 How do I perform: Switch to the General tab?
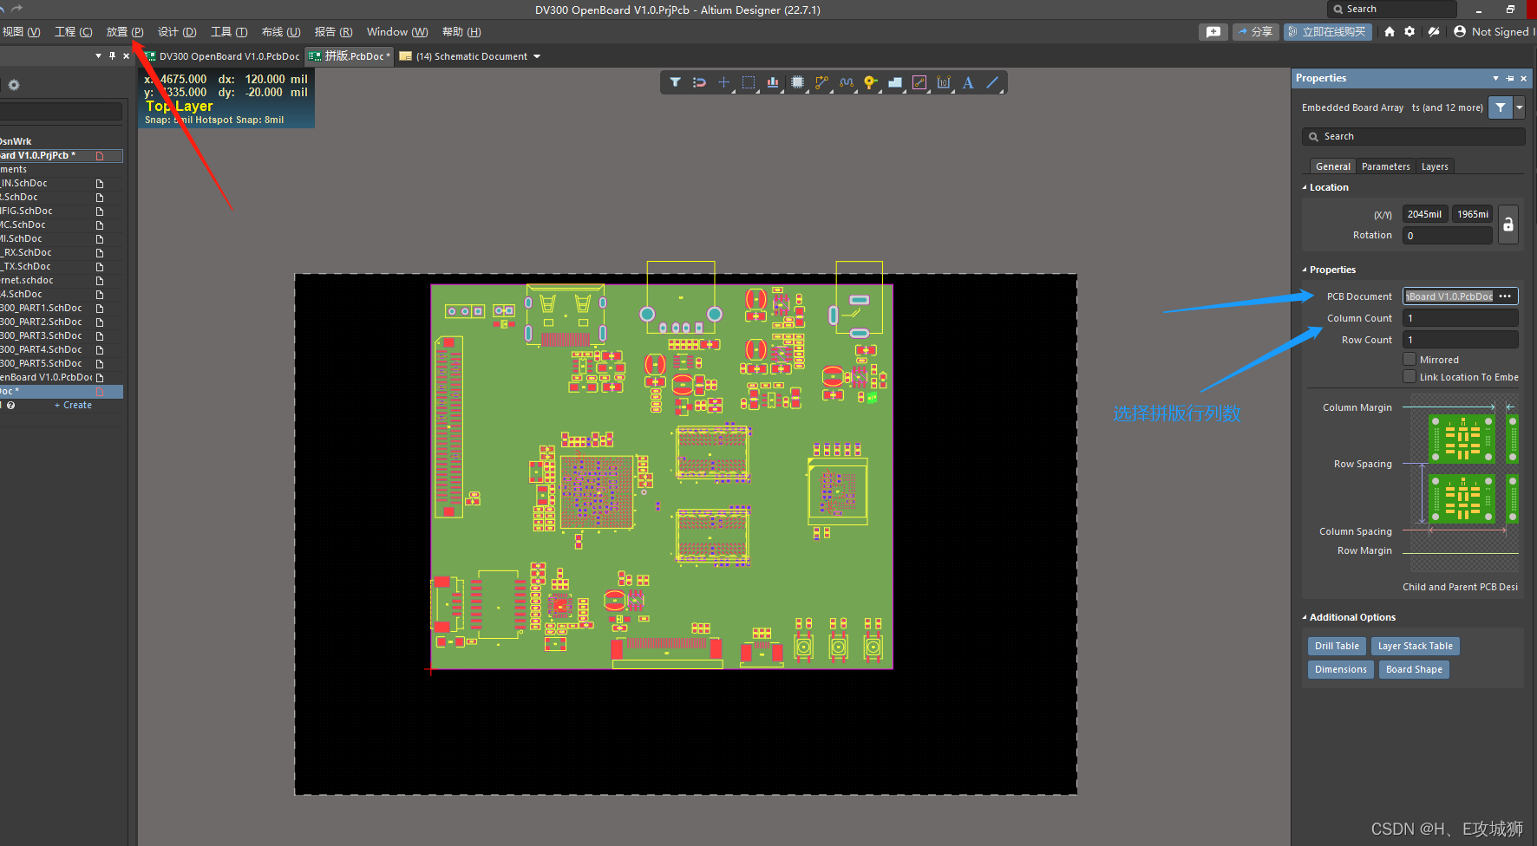1332,166
